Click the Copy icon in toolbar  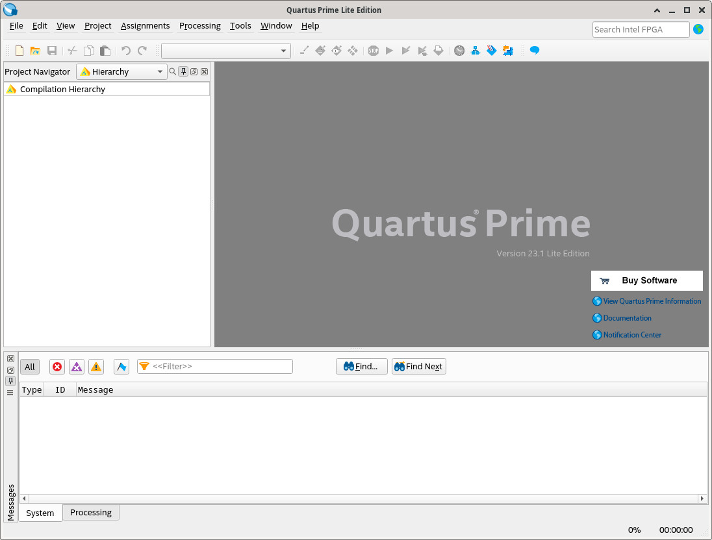(89, 51)
